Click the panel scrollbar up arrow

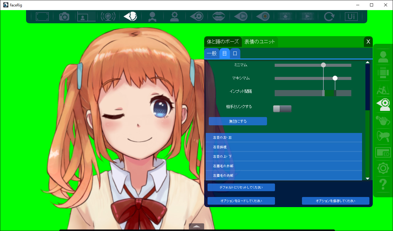coord(368,62)
